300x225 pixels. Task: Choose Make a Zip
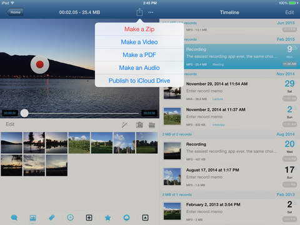139,29
